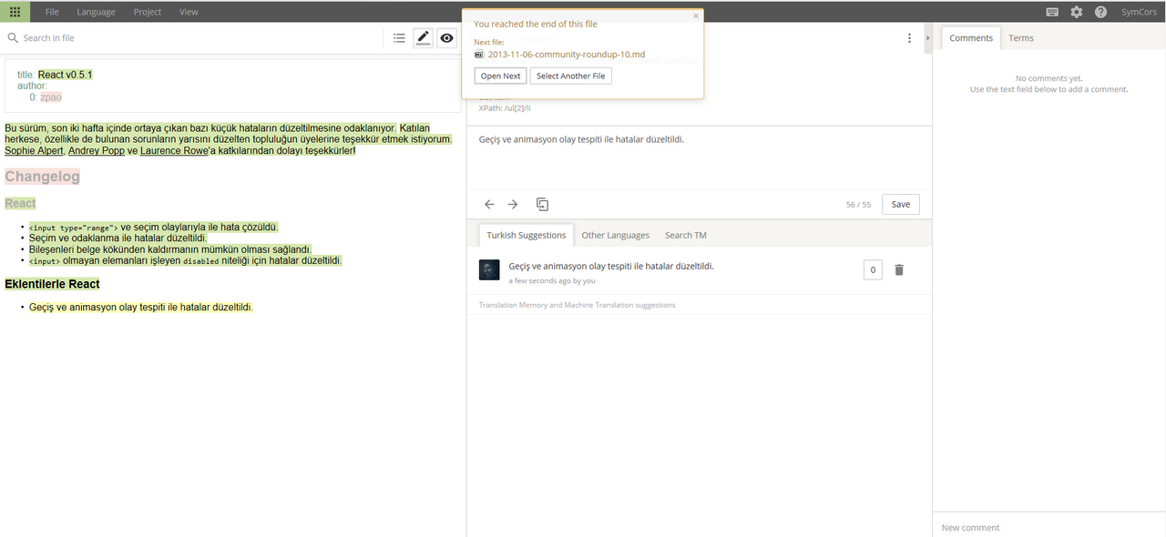Select the zpao author string
Screen dimensions: 1166x537
point(51,96)
